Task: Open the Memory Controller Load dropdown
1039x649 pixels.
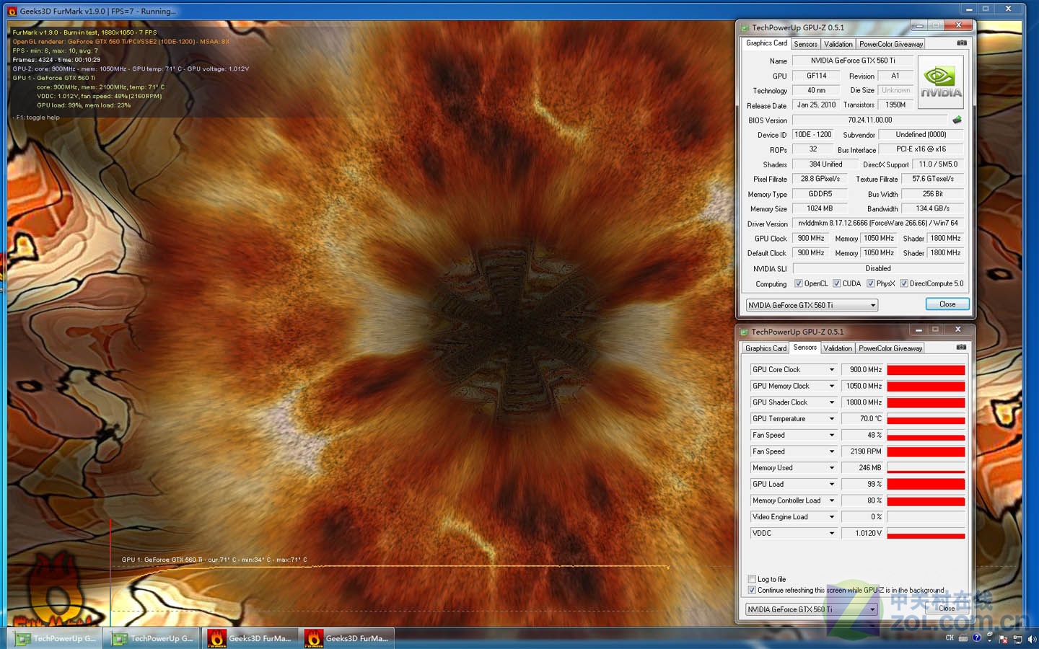Action: tap(831, 500)
